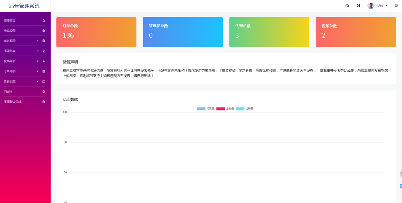
Task: Click the power logout icon
Action: (x=396, y=6)
